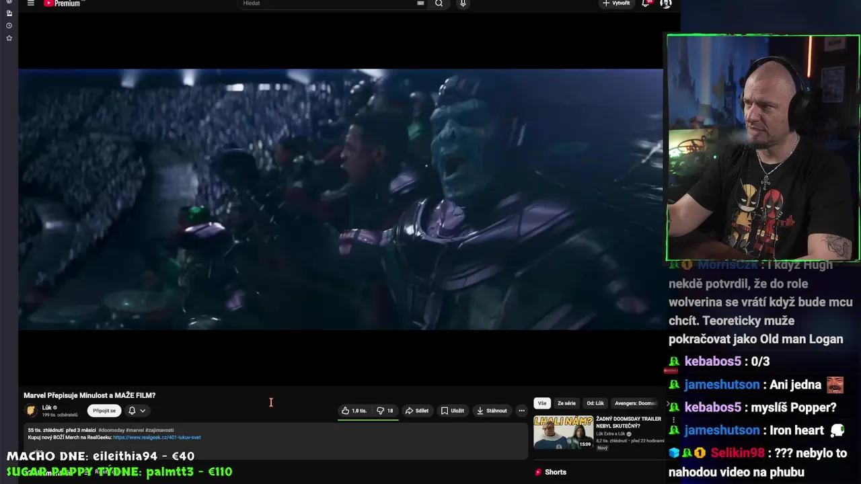
Task: Click the streamer webcam overlay
Action: point(763,148)
